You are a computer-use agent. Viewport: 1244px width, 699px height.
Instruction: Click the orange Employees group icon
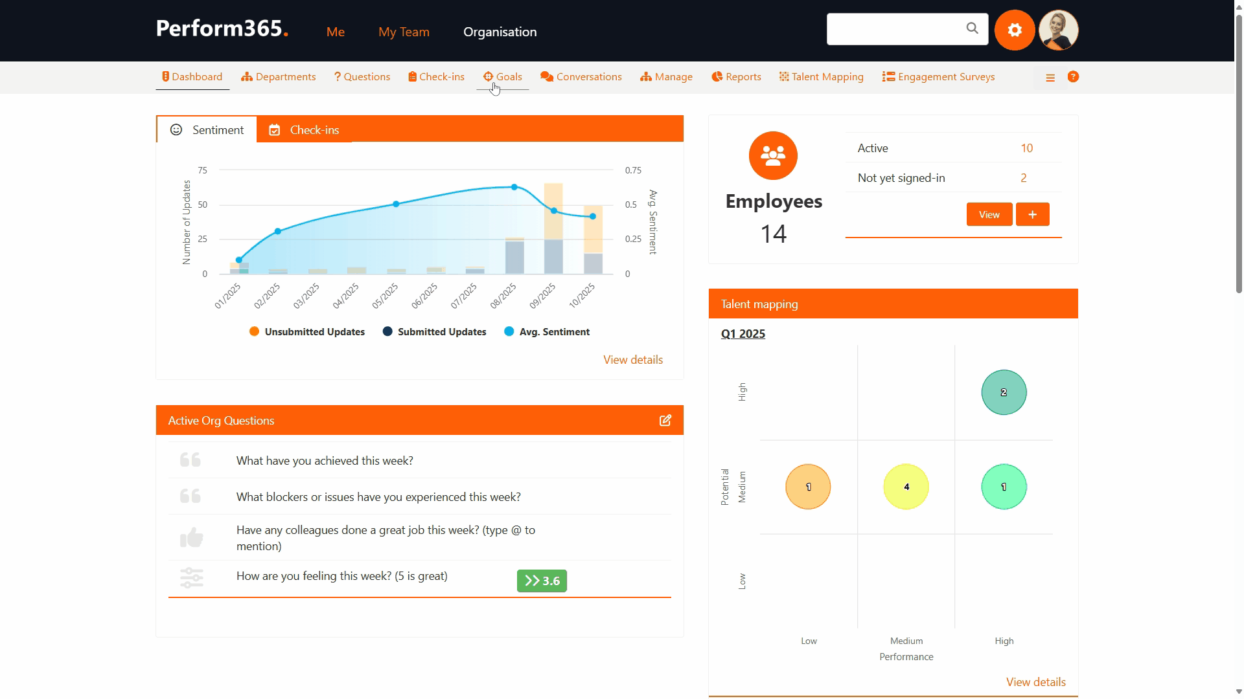[x=773, y=155]
